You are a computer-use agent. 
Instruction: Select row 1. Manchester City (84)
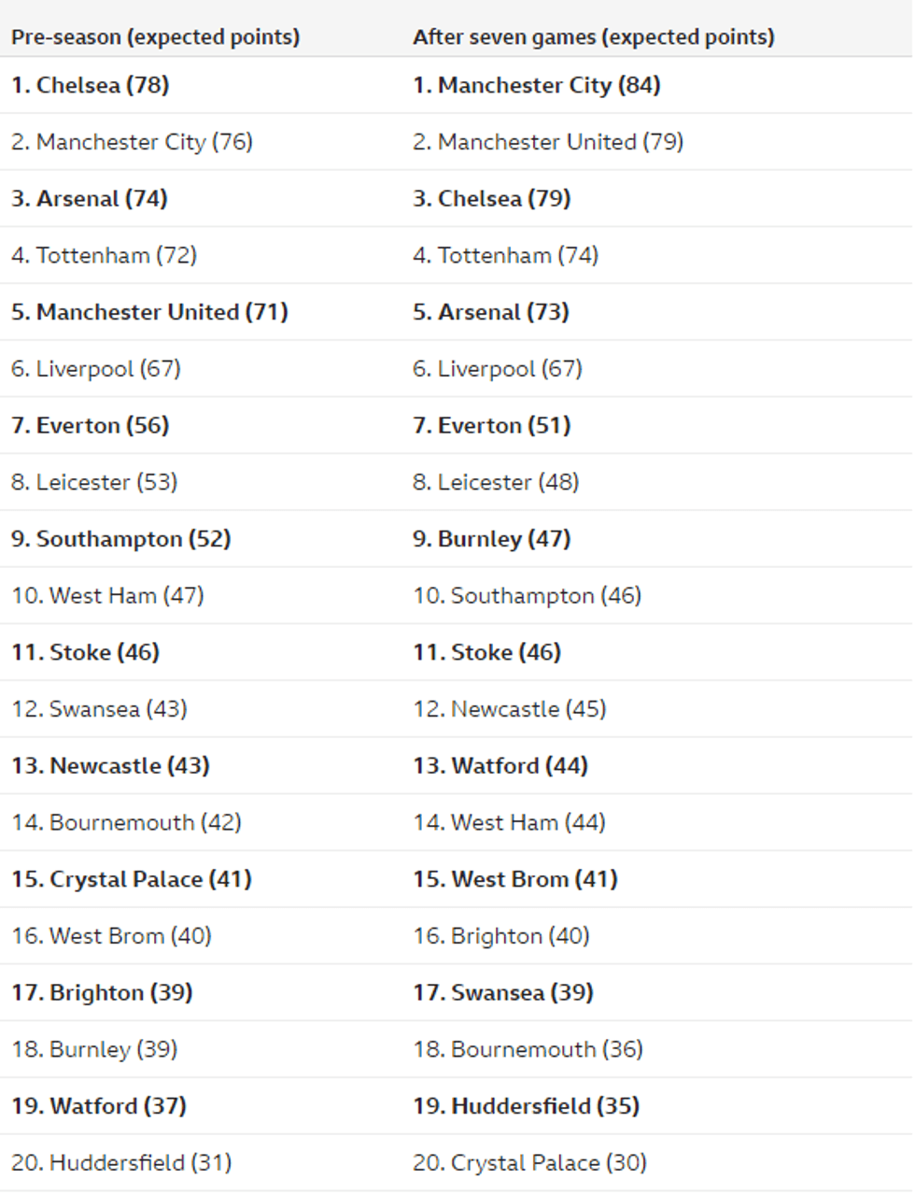537,85
